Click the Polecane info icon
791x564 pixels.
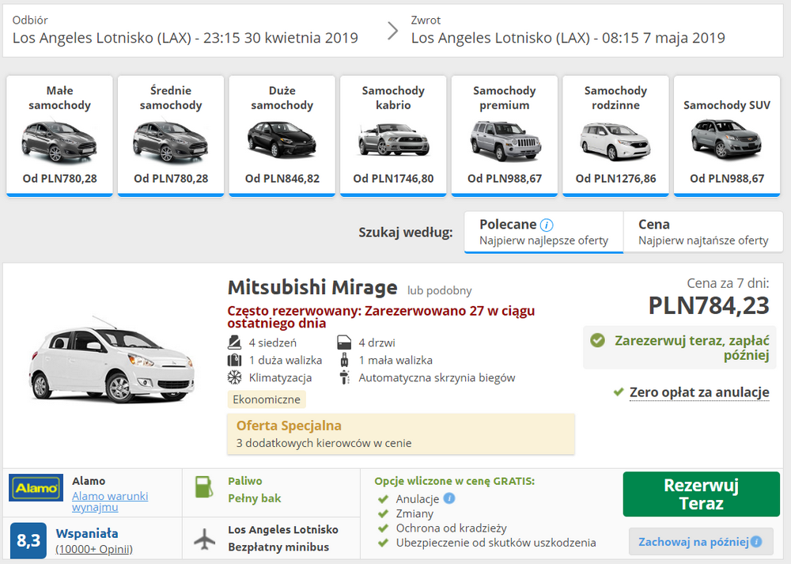[x=547, y=225]
